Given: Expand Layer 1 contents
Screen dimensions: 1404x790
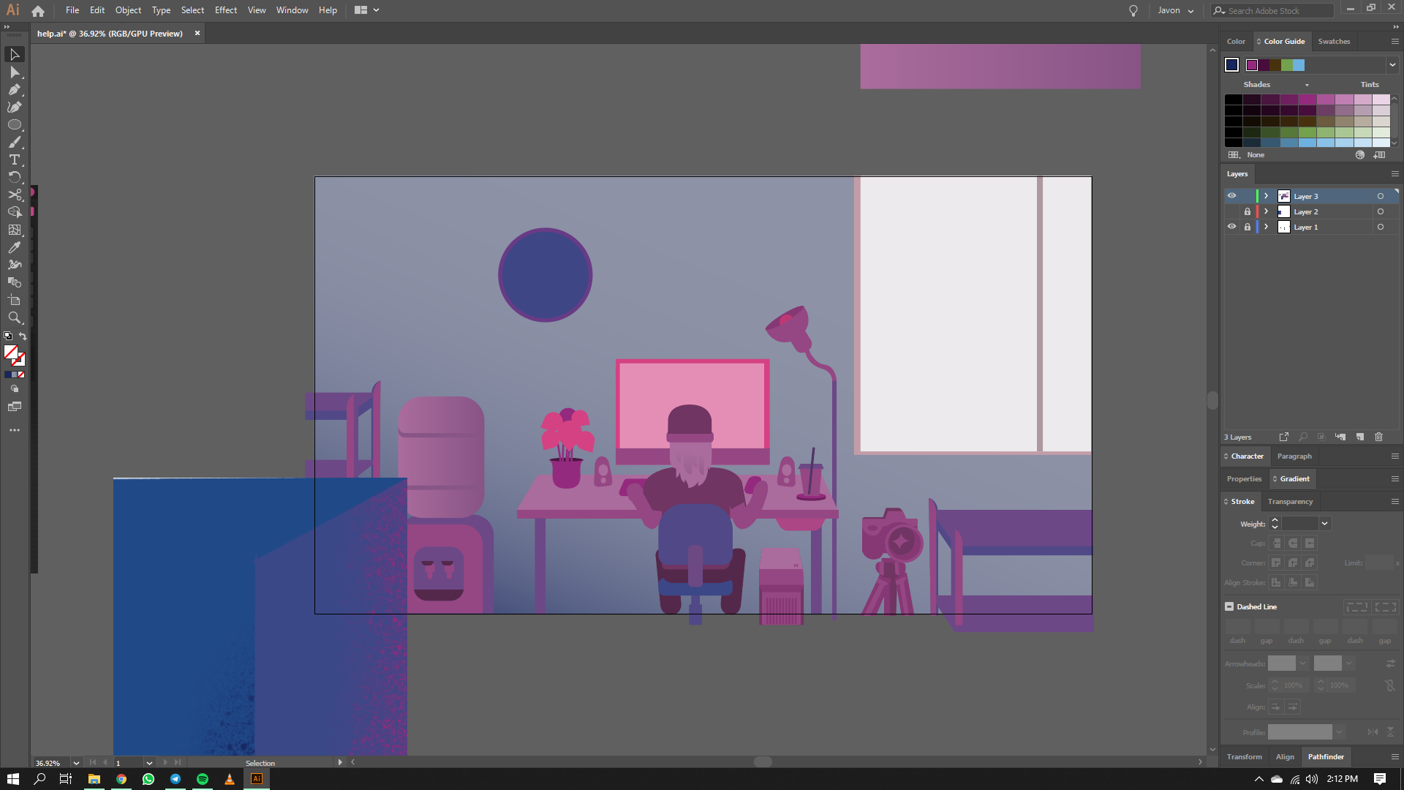Looking at the screenshot, I should (x=1267, y=227).
